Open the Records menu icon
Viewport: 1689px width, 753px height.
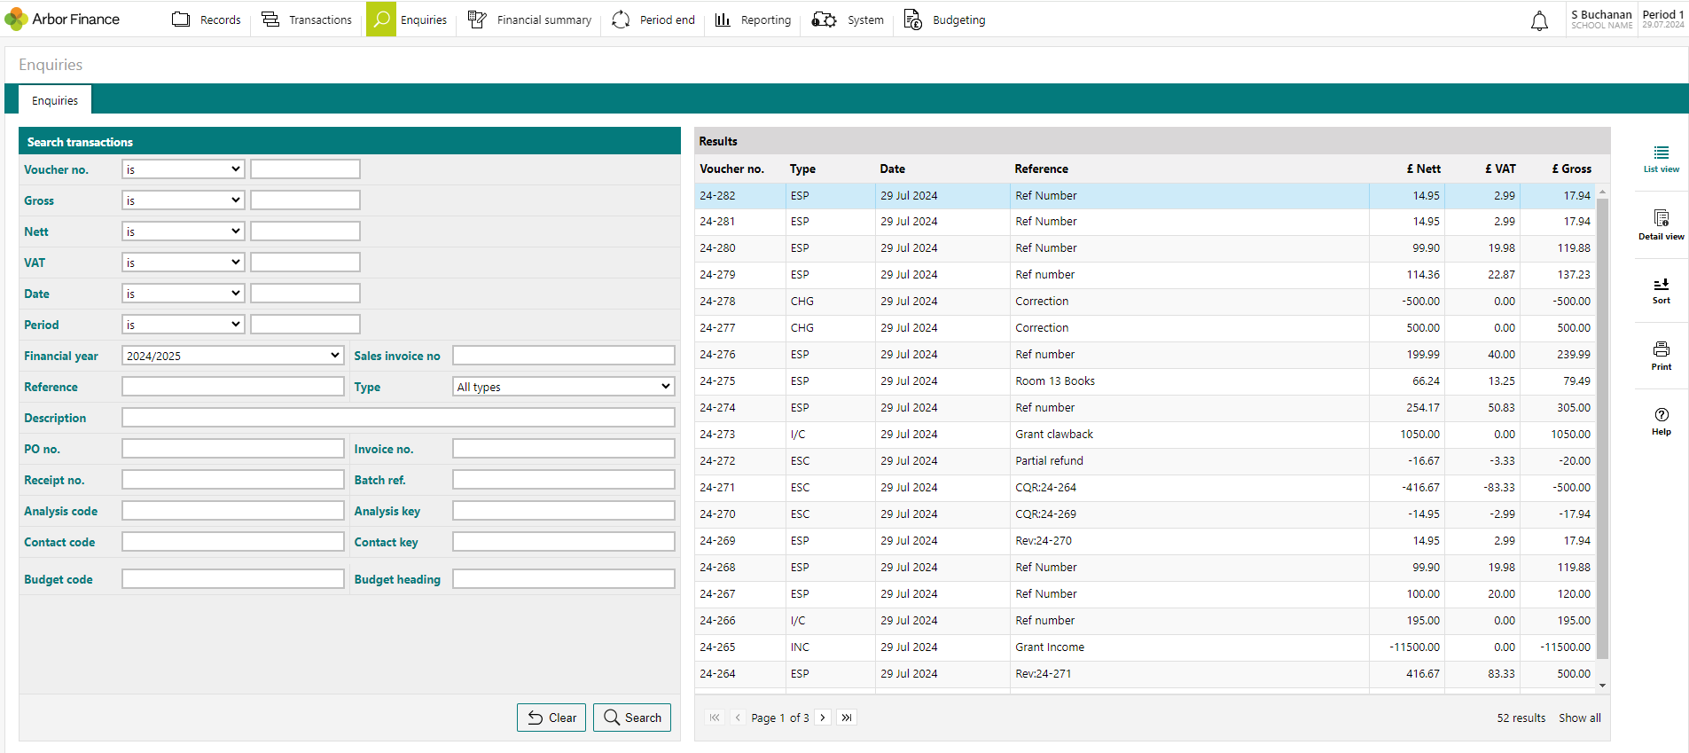(181, 20)
